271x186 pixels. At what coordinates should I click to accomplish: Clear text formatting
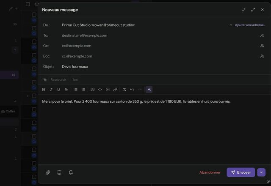[124, 90]
